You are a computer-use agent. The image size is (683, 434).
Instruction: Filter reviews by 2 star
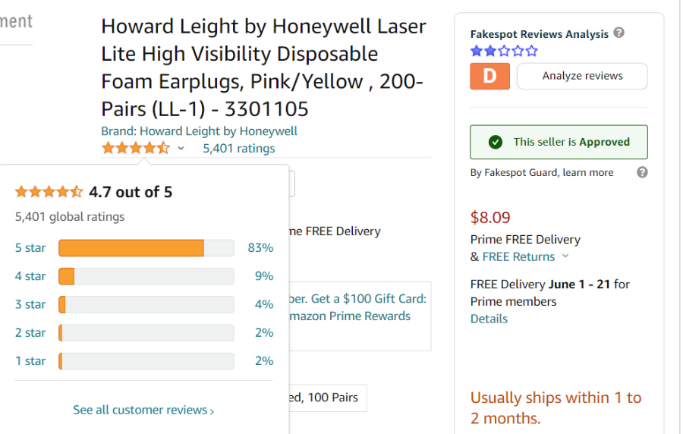point(30,332)
